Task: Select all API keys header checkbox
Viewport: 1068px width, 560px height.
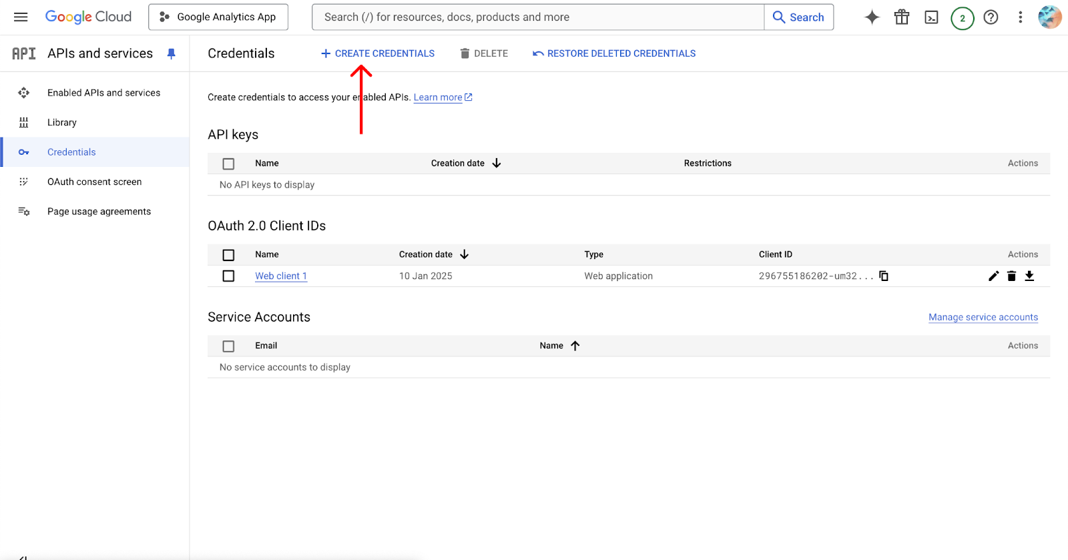Action: [x=228, y=164]
